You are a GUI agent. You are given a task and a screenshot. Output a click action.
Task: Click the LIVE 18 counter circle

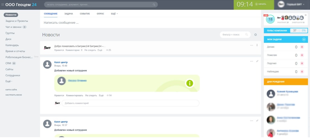tap(270, 19)
